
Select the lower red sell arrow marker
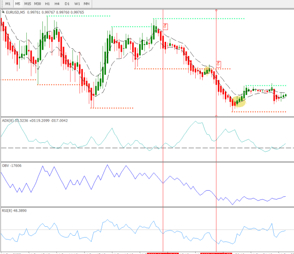tap(218, 64)
